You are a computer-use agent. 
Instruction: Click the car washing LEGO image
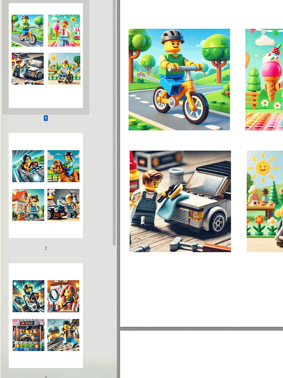click(x=180, y=201)
